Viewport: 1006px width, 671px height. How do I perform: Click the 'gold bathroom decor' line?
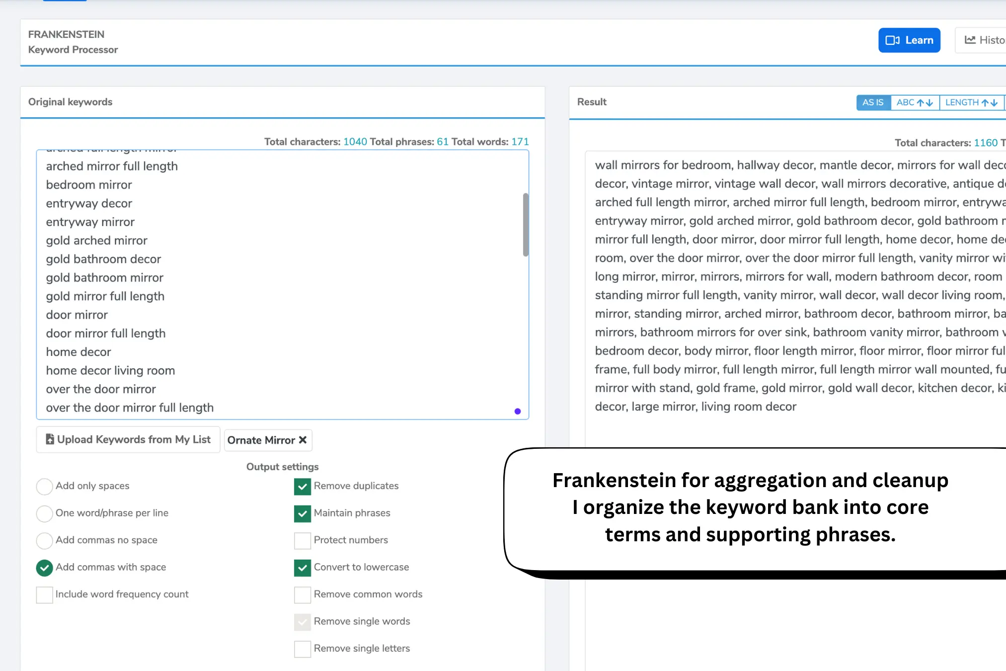103,259
